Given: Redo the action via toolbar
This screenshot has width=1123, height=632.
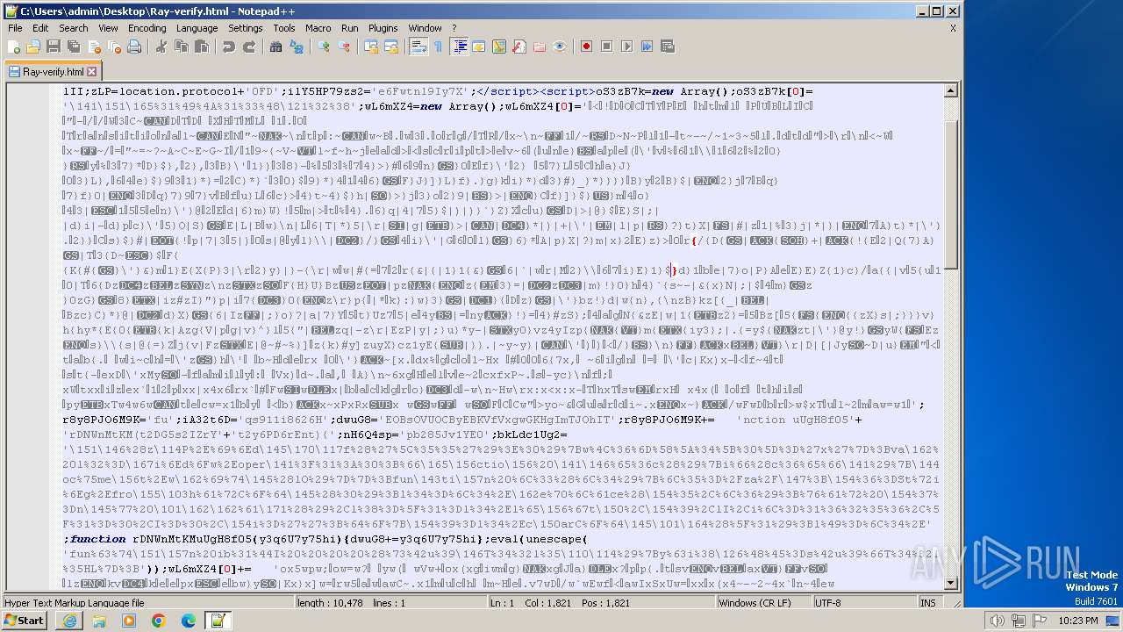Looking at the screenshot, I should 249,47.
